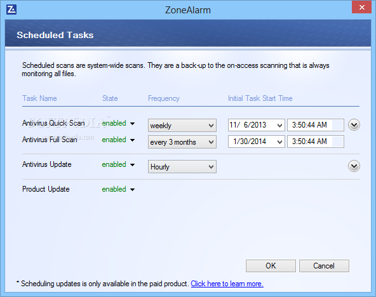Expand Antivirus Update advanced options chevron
Screen dimensions: 376x297
point(354,166)
